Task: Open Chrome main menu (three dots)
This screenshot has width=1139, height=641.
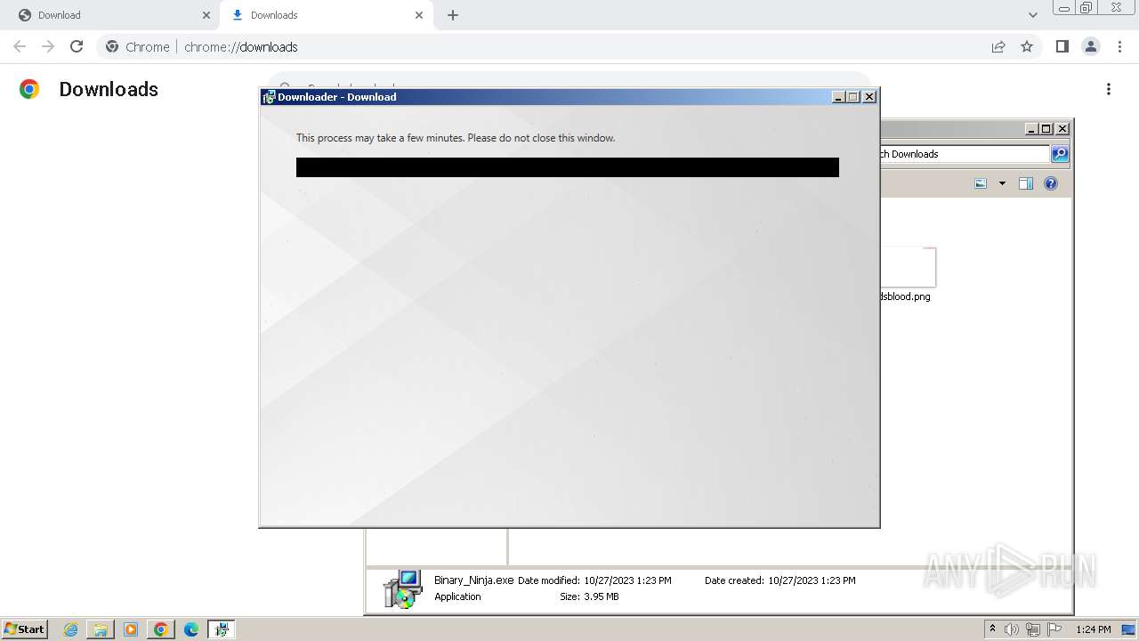Action: (1119, 46)
